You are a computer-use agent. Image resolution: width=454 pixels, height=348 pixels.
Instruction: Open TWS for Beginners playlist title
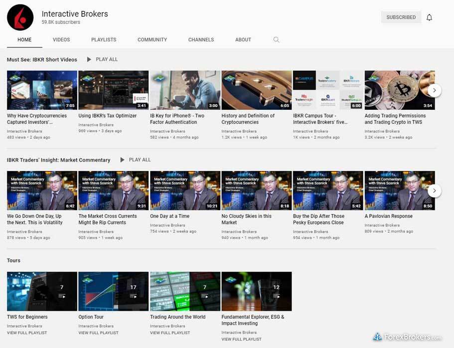tap(27, 317)
